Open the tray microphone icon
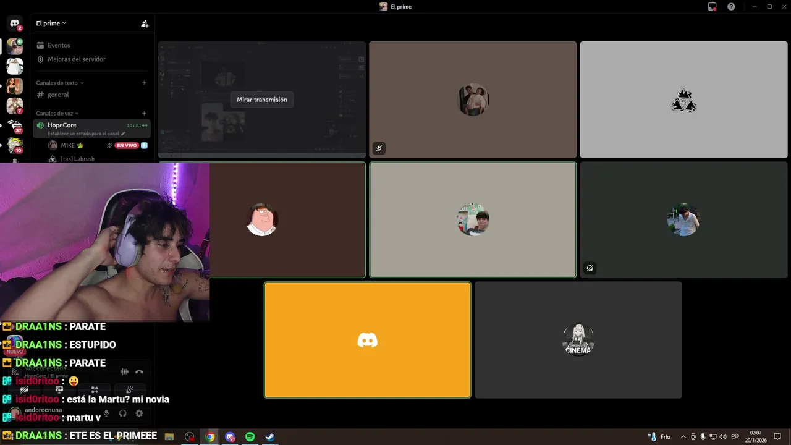Image resolution: width=791 pixels, height=445 pixels. [703, 437]
